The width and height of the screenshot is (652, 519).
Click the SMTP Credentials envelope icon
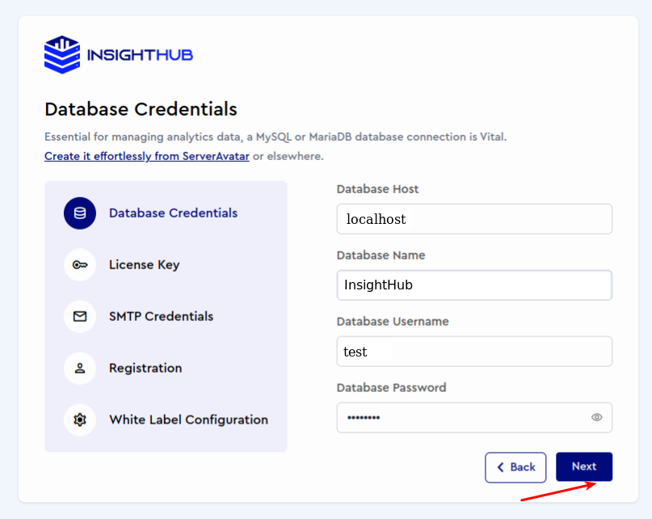tap(80, 316)
